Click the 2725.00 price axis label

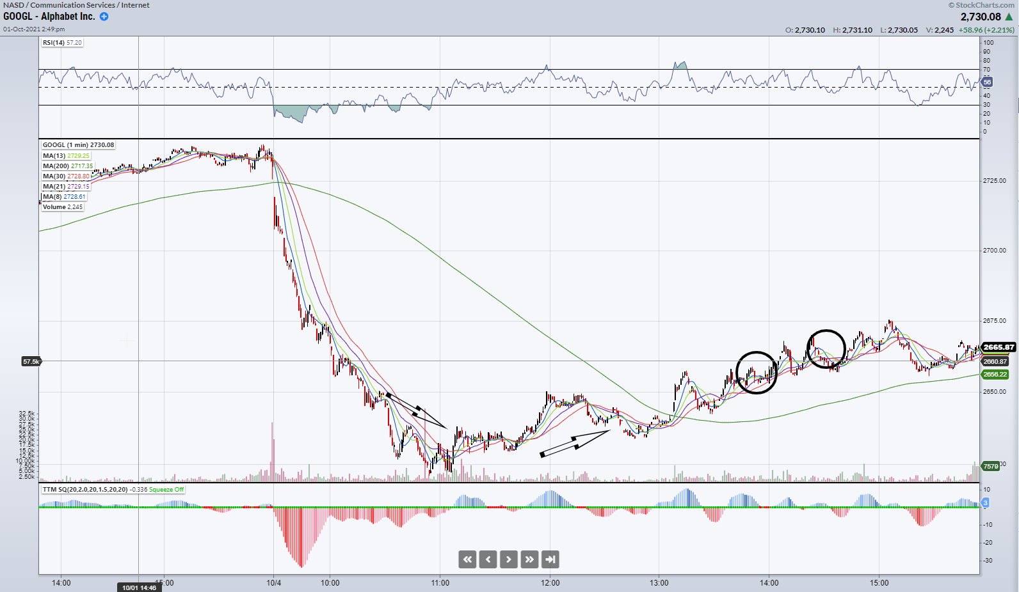pos(995,181)
